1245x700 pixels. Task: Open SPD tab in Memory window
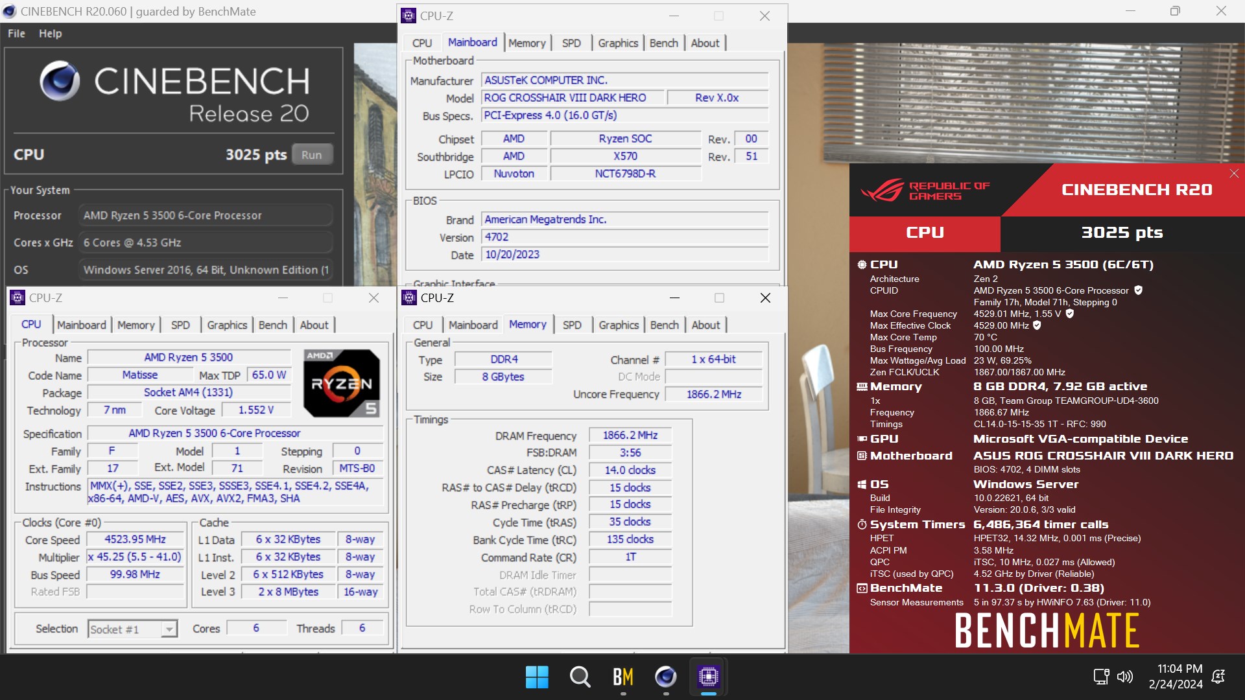pos(572,325)
